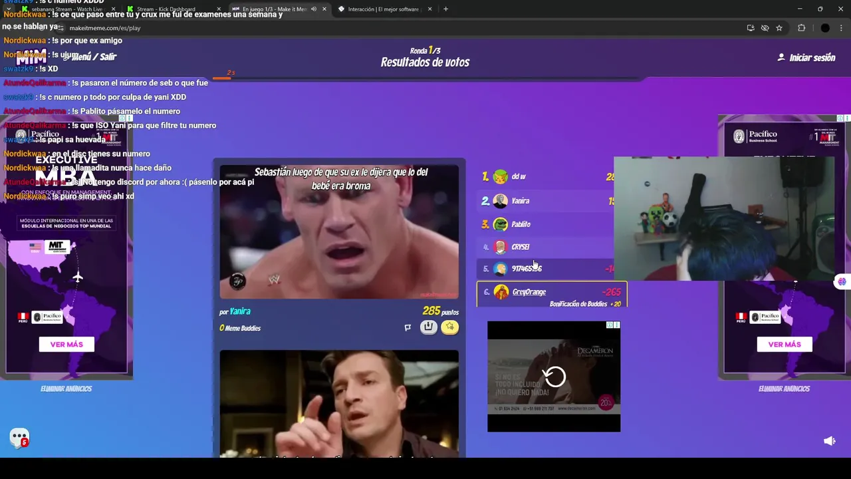Open Menú / Salir at top left
Image resolution: width=851 pixels, height=479 pixels.
(x=90, y=57)
